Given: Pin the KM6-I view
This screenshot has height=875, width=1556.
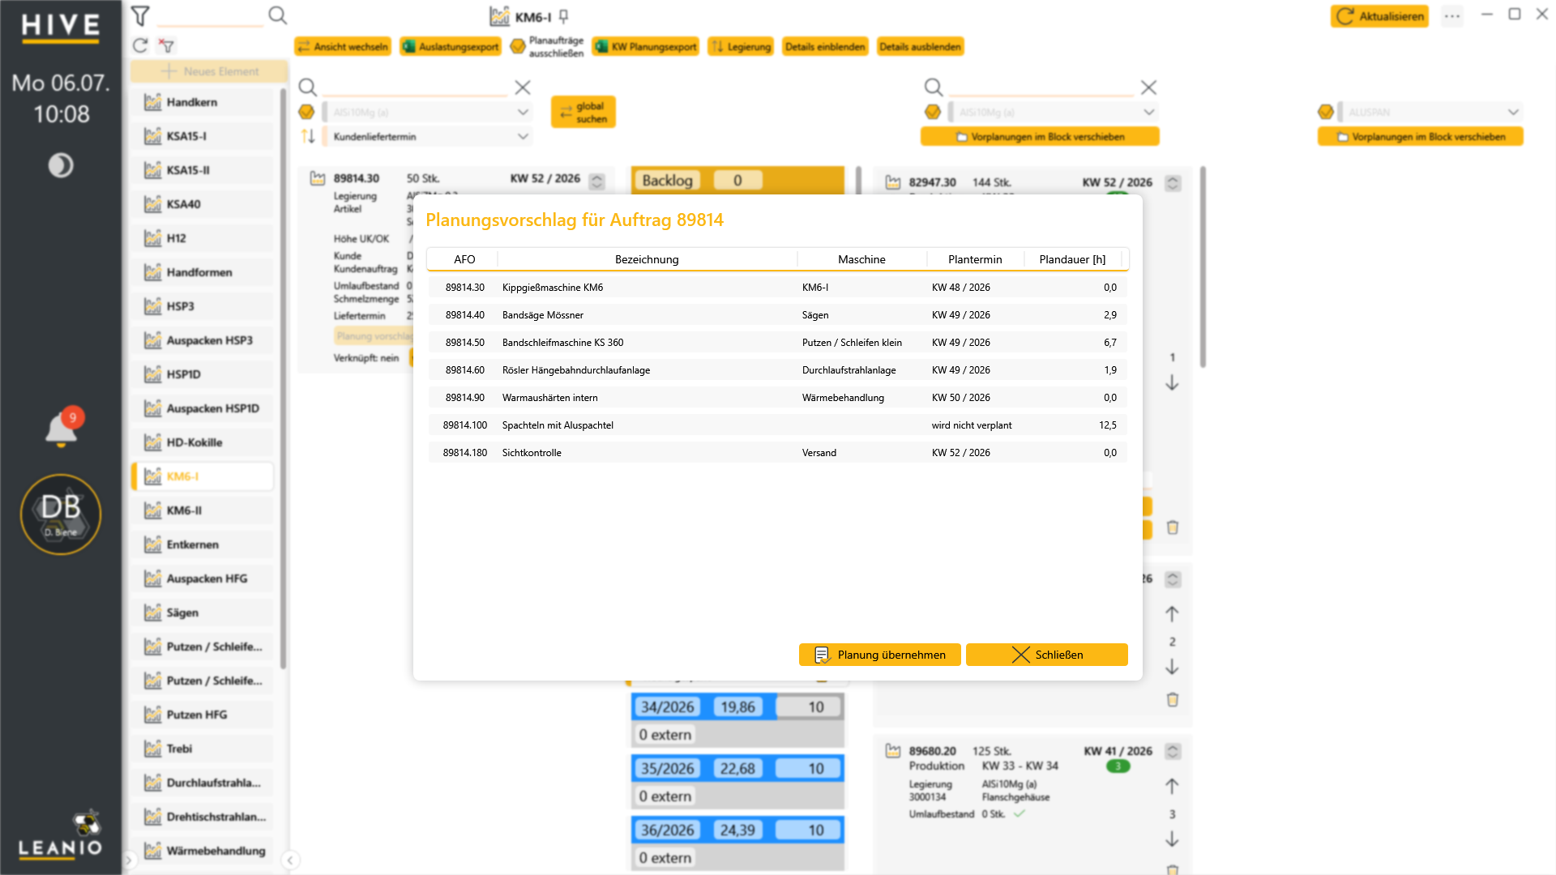Looking at the screenshot, I should tap(564, 16).
